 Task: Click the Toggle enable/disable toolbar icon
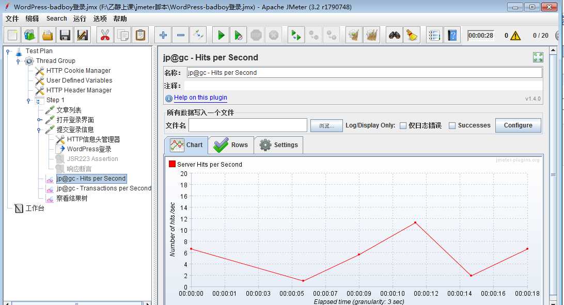coord(198,35)
